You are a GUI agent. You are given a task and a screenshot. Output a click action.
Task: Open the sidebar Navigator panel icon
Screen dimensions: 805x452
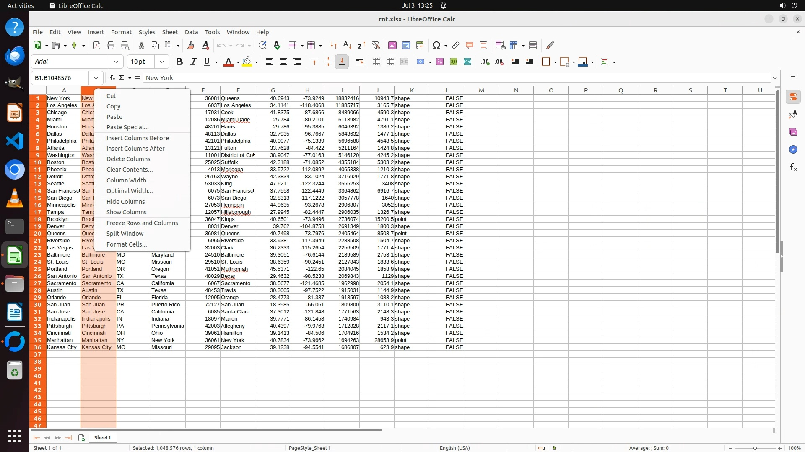point(793,149)
